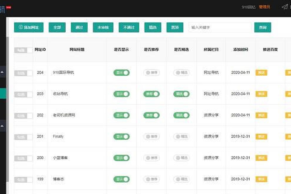The width and height of the screenshot is (291, 194).
Task: Click the category cell in row 203
Action: coord(211,94)
